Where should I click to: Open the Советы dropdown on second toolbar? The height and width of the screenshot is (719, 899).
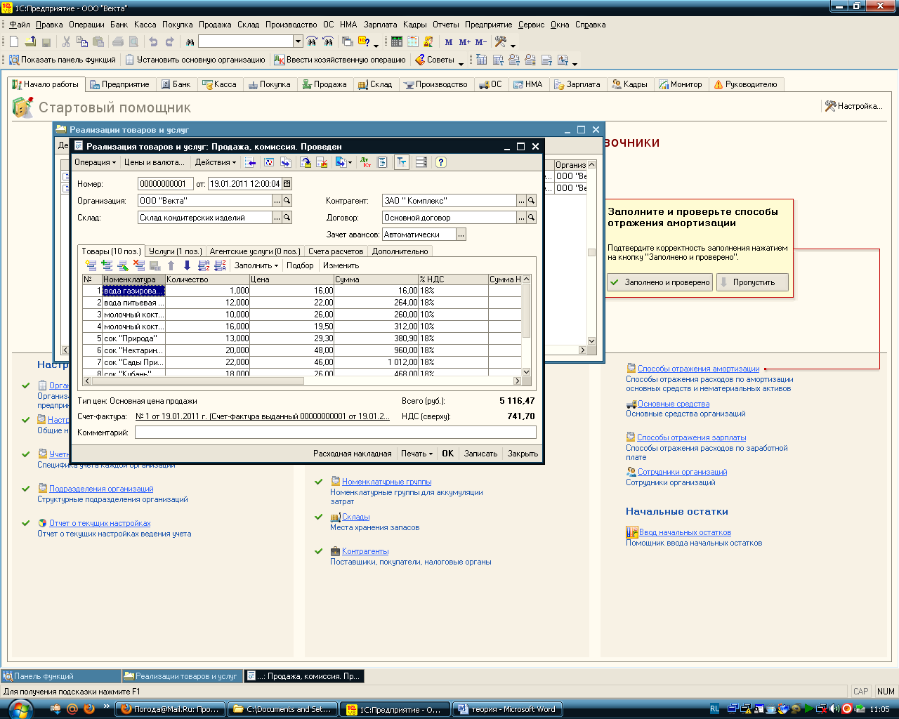(439, 60)
